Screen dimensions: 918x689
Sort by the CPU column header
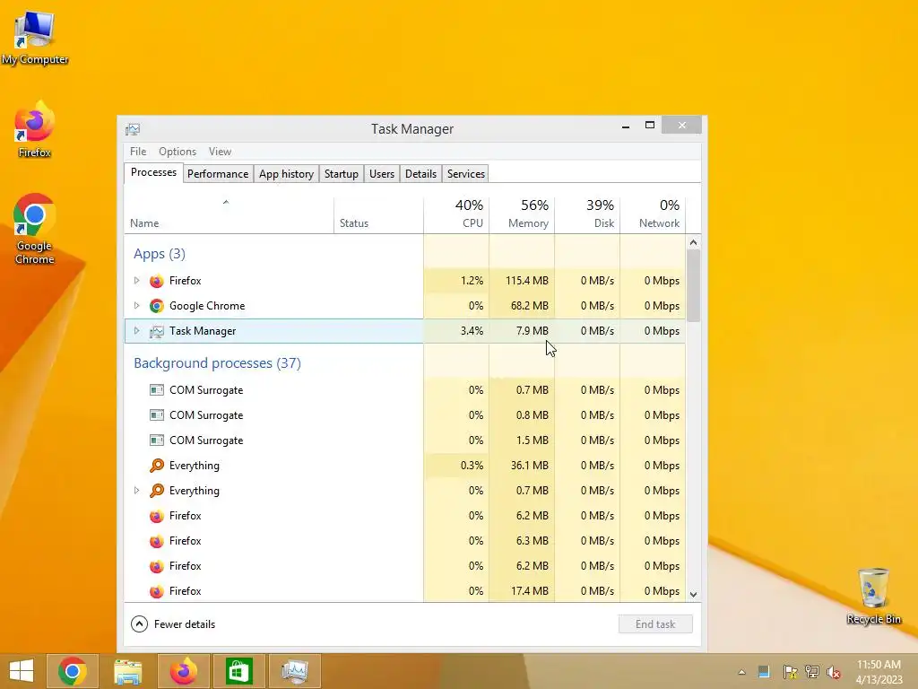[456, 215]
